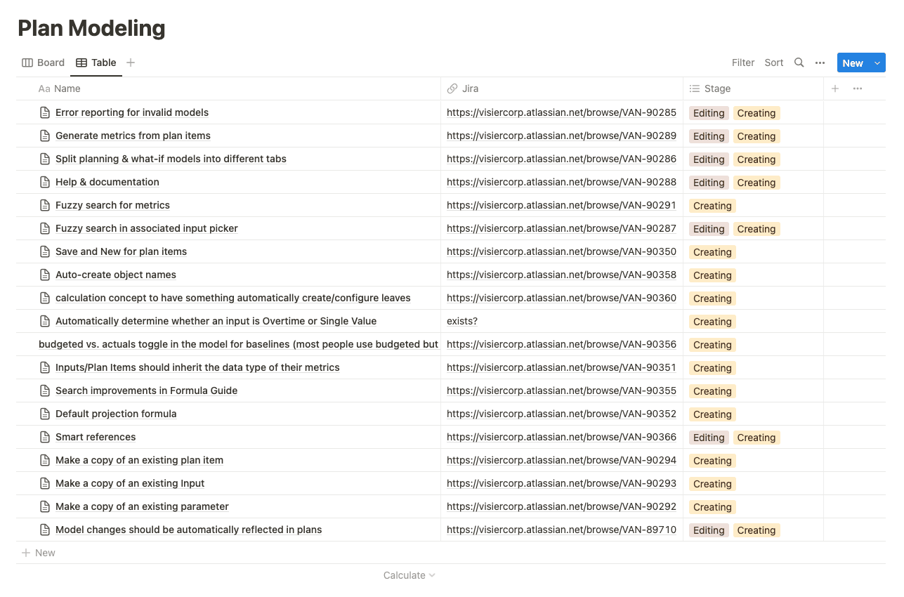The width and height of the screenshot is (904, 597).
Task: Open 'Automatically determine whether an input is Overtime' row
Action: [216, 321]
